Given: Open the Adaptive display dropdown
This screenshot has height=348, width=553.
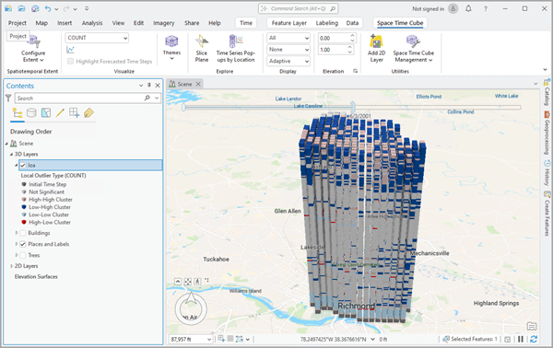Looking at the screenshot, I should click(x=288, y=61).
